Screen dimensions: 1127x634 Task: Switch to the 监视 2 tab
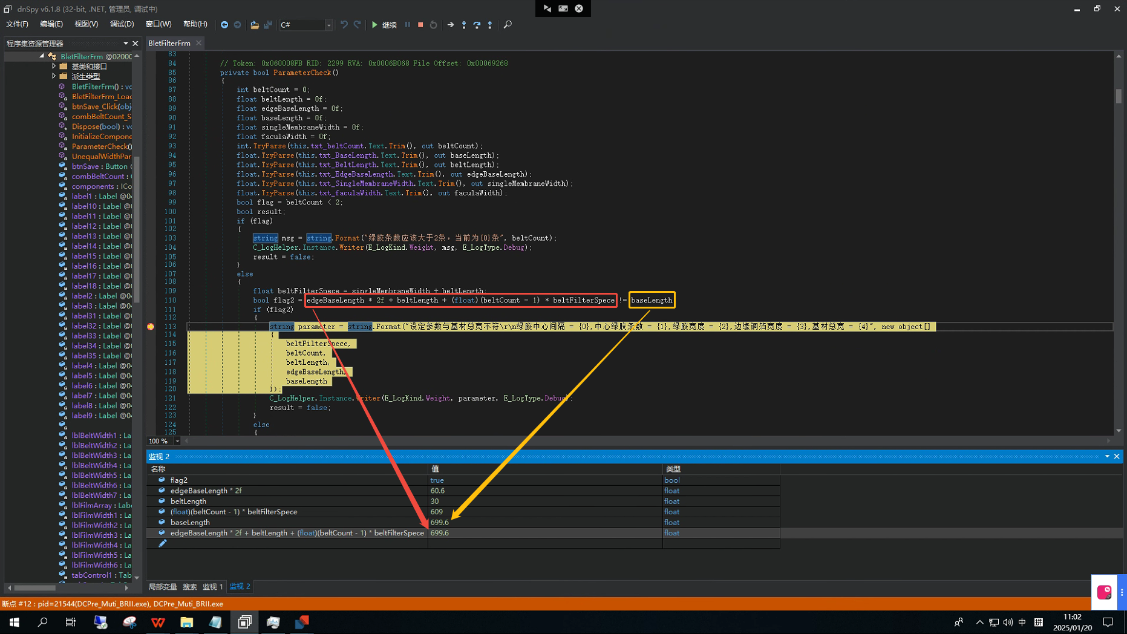(x=240, y=587)
